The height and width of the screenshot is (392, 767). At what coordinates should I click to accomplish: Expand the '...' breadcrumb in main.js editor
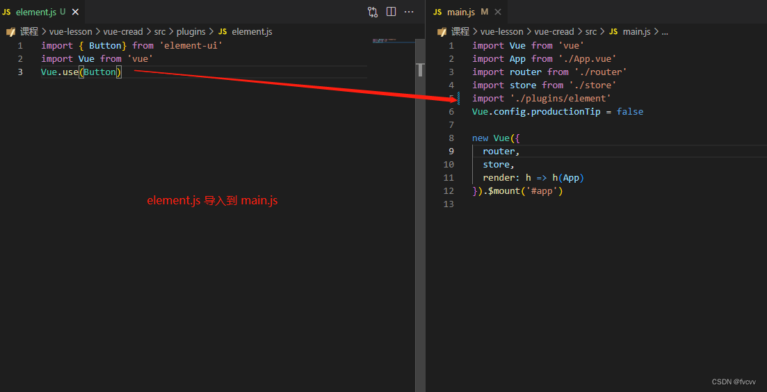(x=665, y=32)
